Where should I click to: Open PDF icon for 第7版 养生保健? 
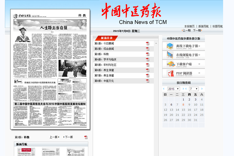(x=148, y=75)
